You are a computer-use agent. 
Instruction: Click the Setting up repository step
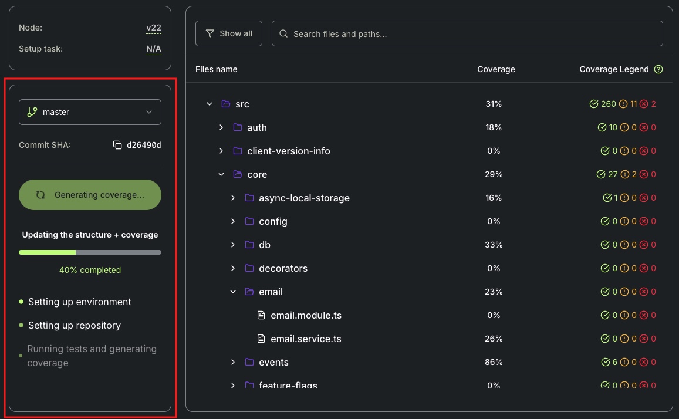pos(75,325)
